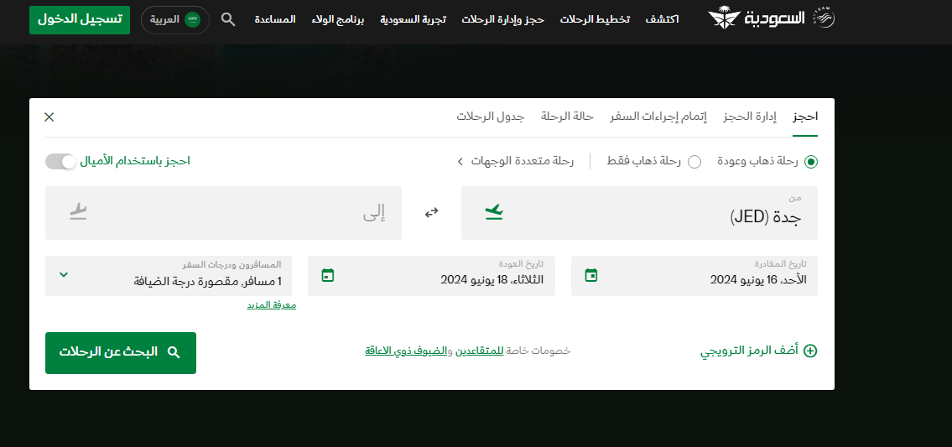Open return date calendar icon
The width and height of the screenshot is (952, 447).
pos(328,275)
